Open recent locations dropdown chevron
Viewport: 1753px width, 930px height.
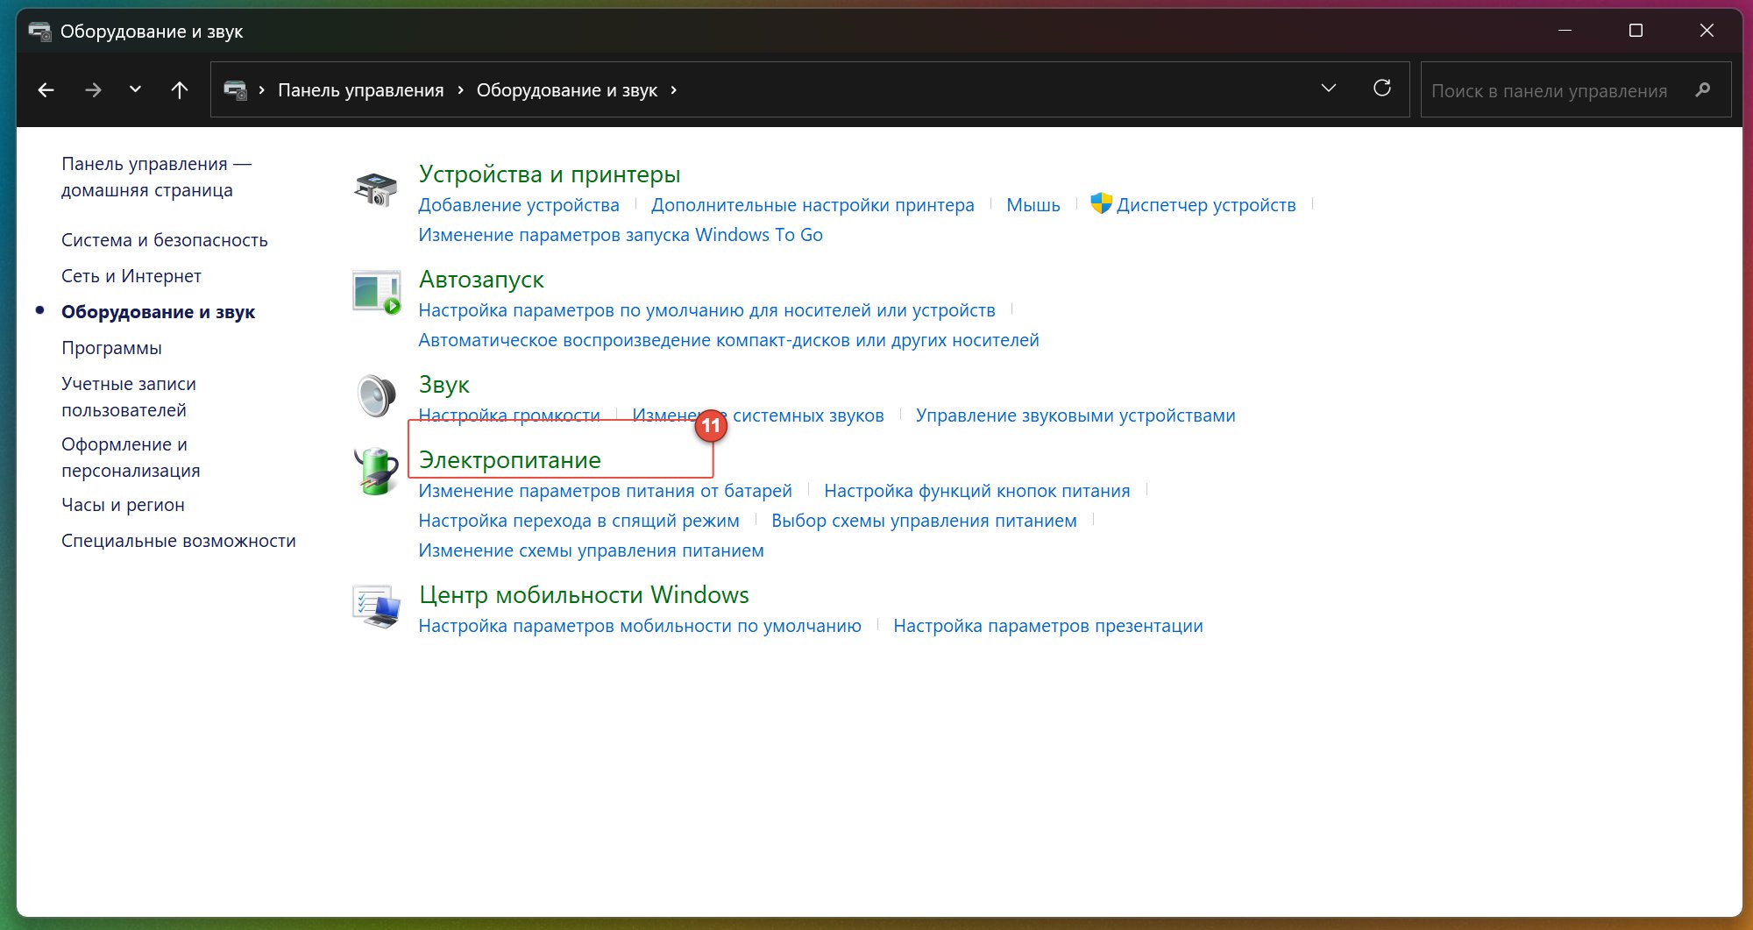(135, 89)
